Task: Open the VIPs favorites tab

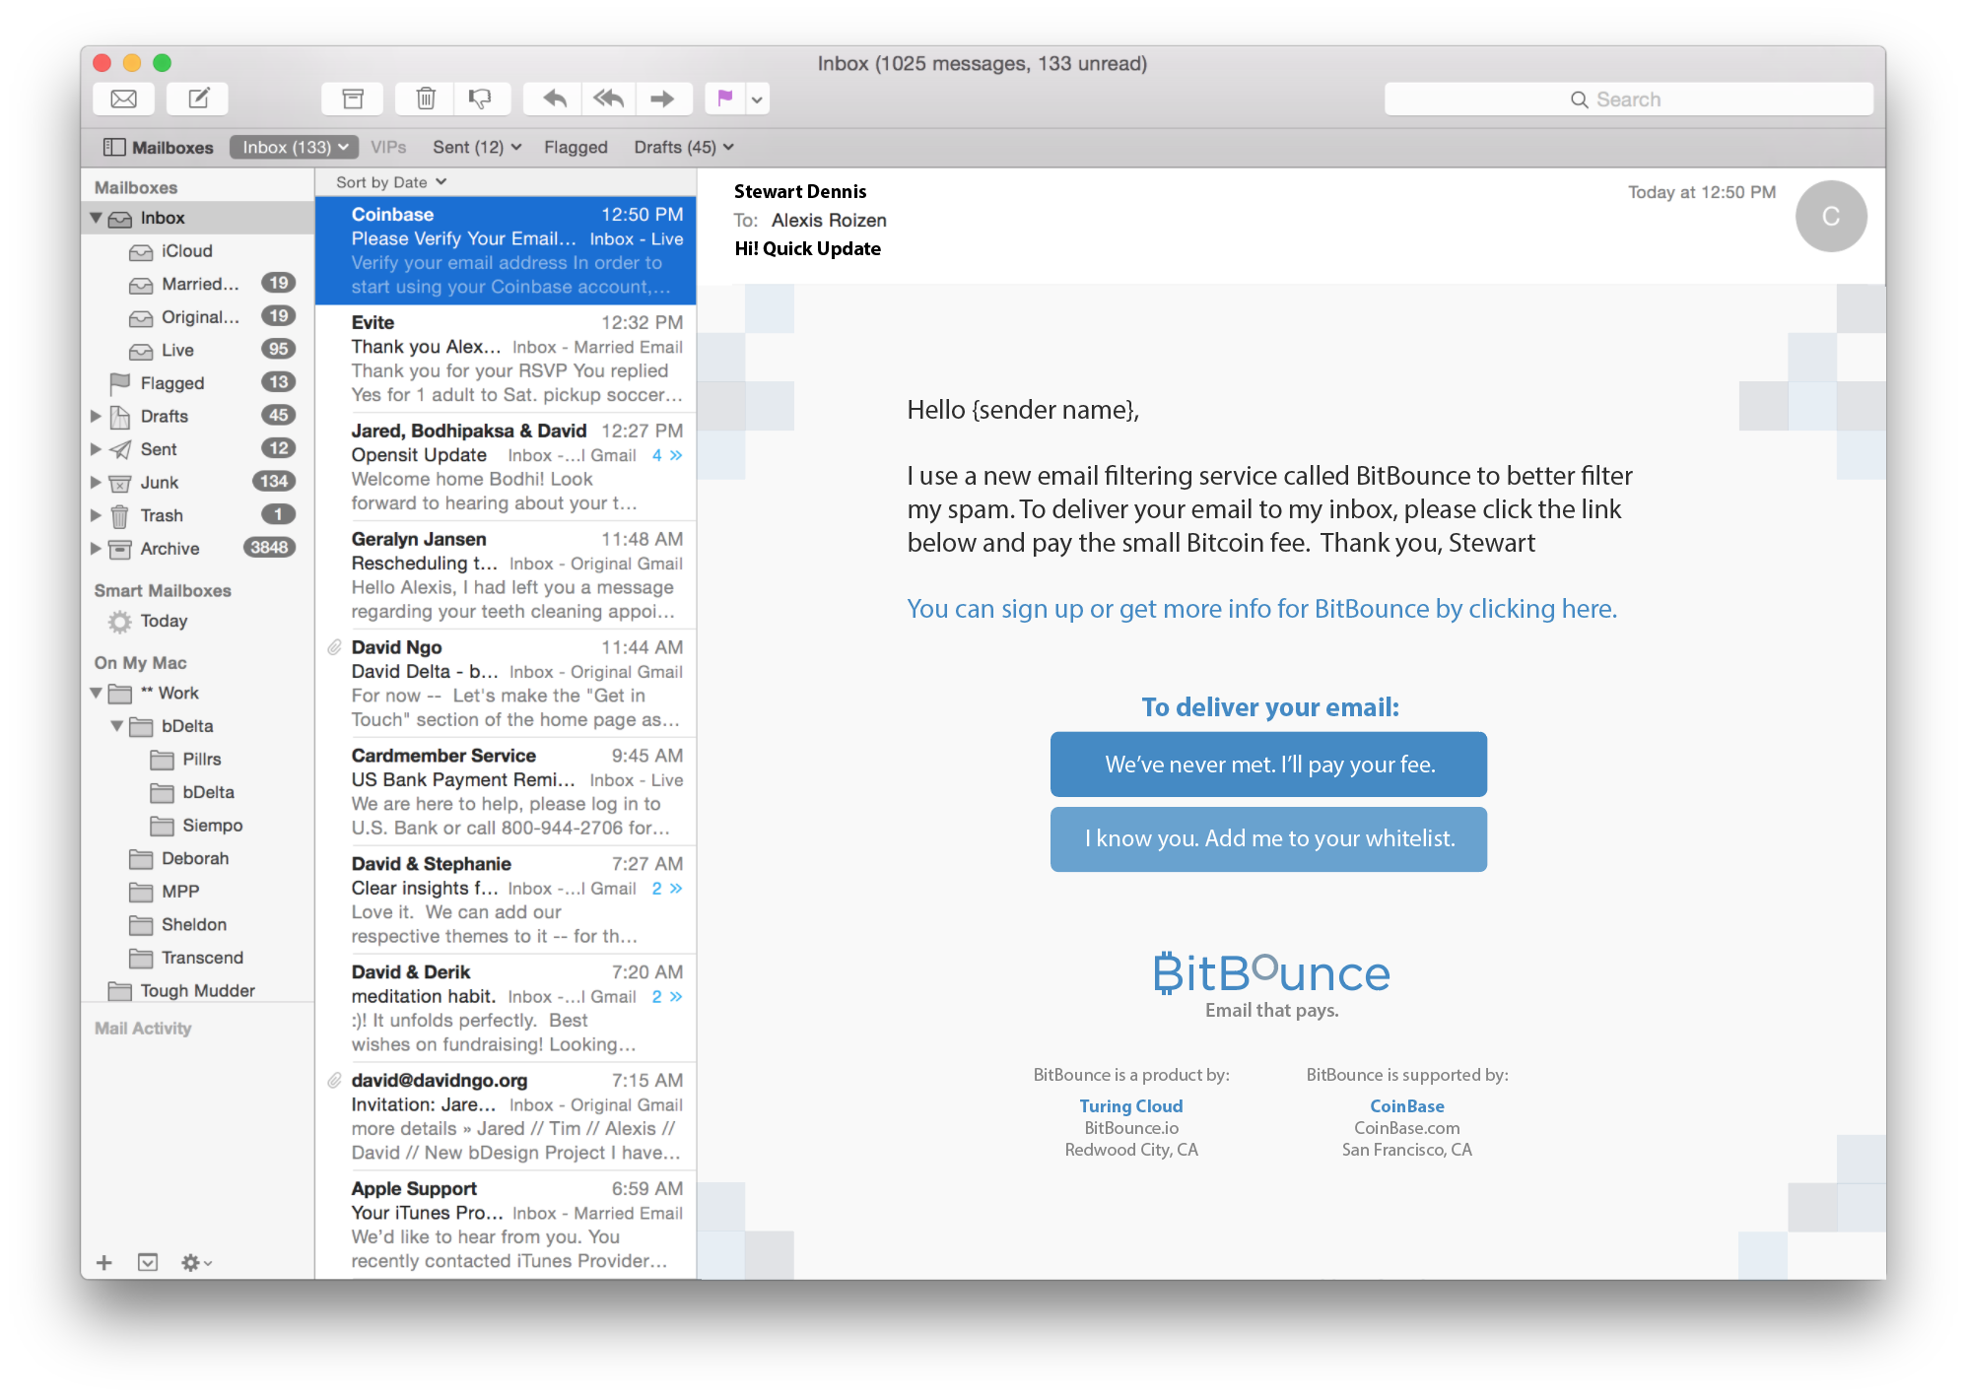Action: point(388,148)
